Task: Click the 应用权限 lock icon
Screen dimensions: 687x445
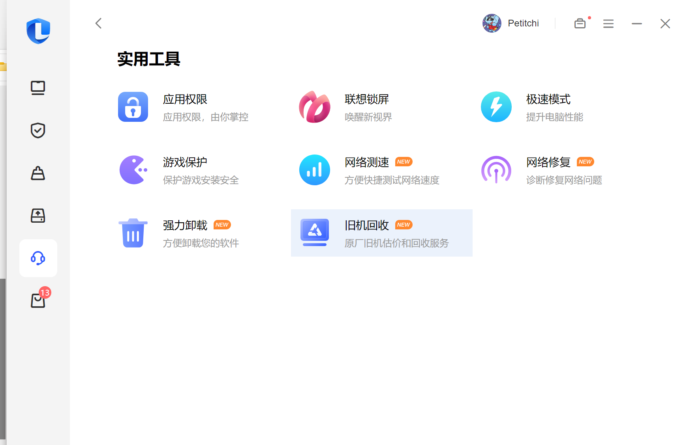Action: click(133, 107)
